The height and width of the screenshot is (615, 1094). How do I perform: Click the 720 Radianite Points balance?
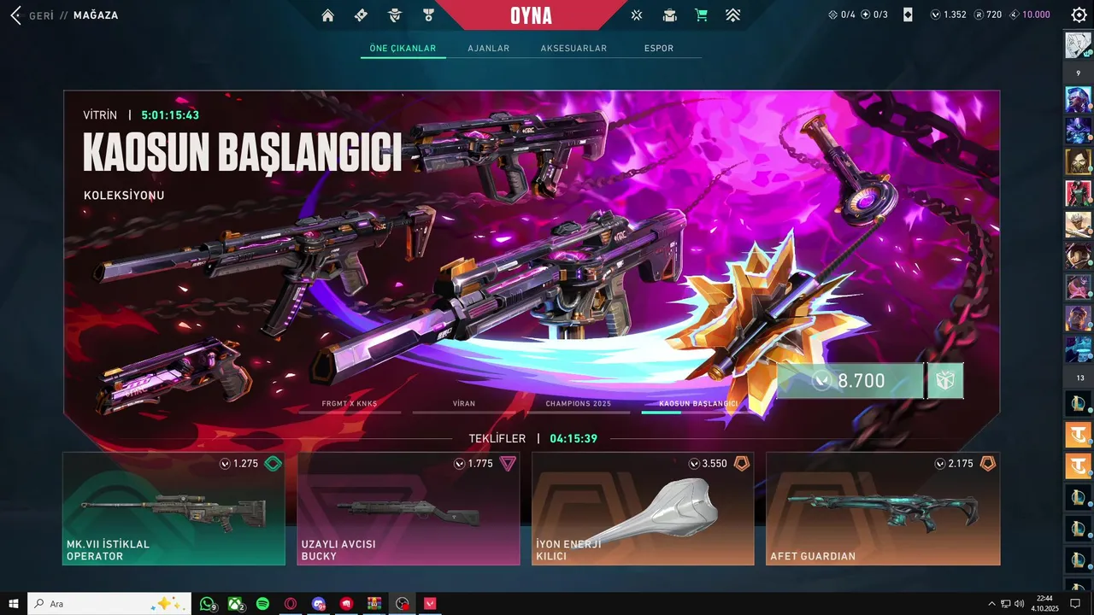[987, 15]
